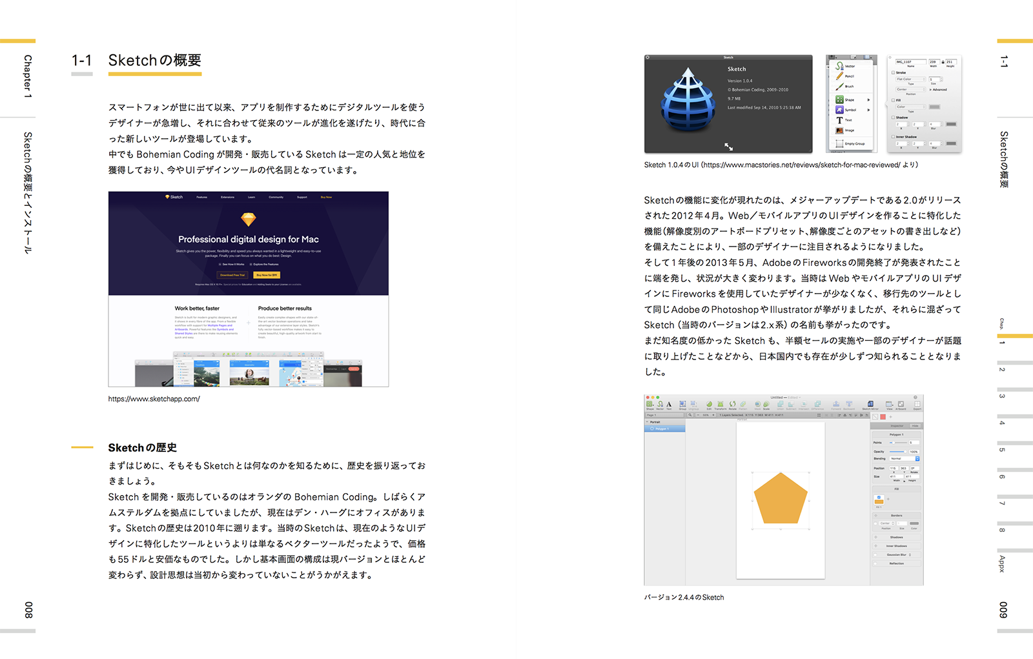Enable the Reflection checkbox
The height and width of the screenshot is (659, 1033).
[x=875, y=563]
